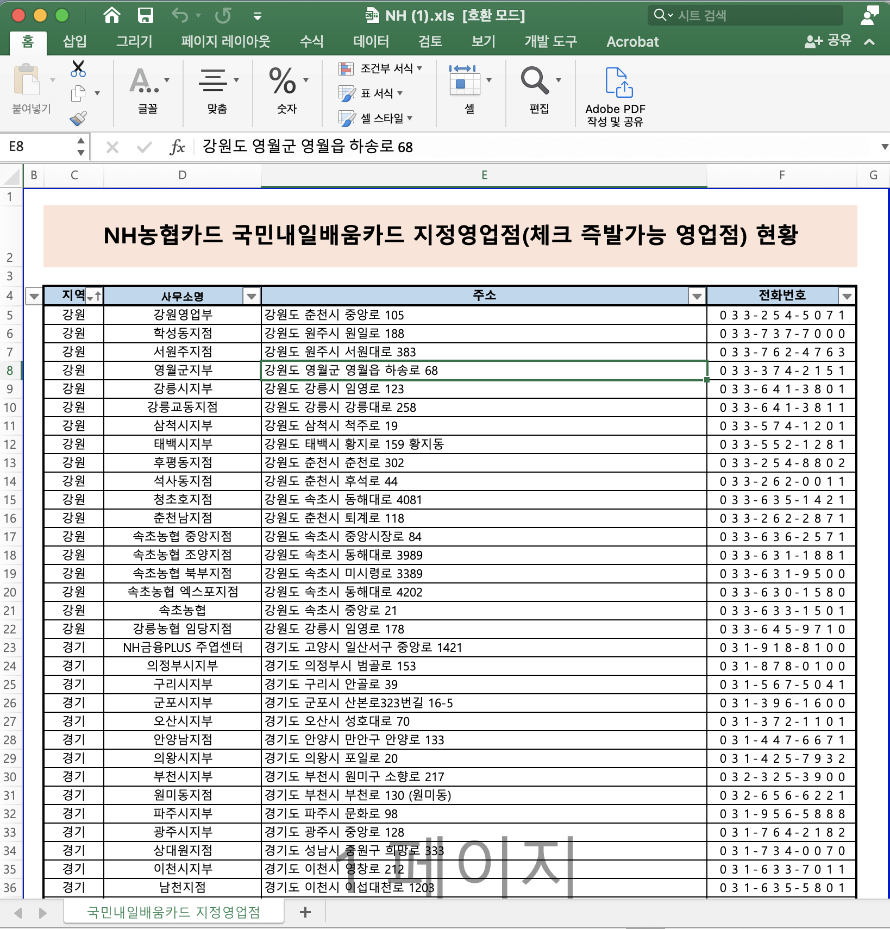Click the fx insert function icon
The image size is (890, 929).
pyautogui.click(x=177, y=147)
